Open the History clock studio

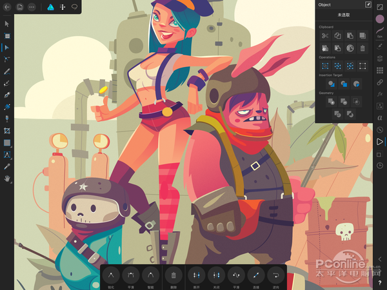pos(380,166)
